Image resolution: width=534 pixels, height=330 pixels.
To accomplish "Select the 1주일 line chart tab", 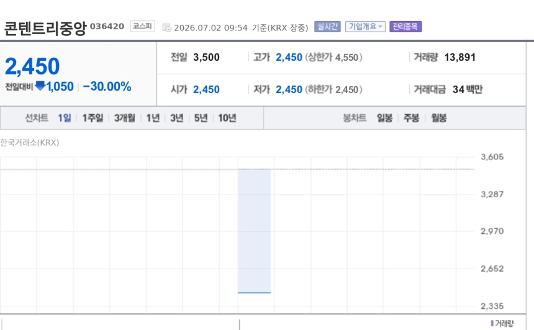I will pyautogui.click(x=93, y=118).
